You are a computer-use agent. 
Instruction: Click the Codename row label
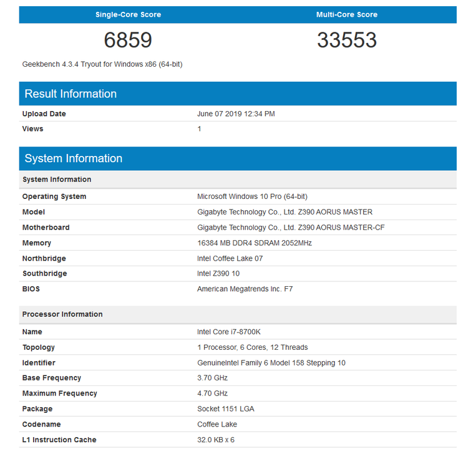pyautogui.click(x=42, y=424)
